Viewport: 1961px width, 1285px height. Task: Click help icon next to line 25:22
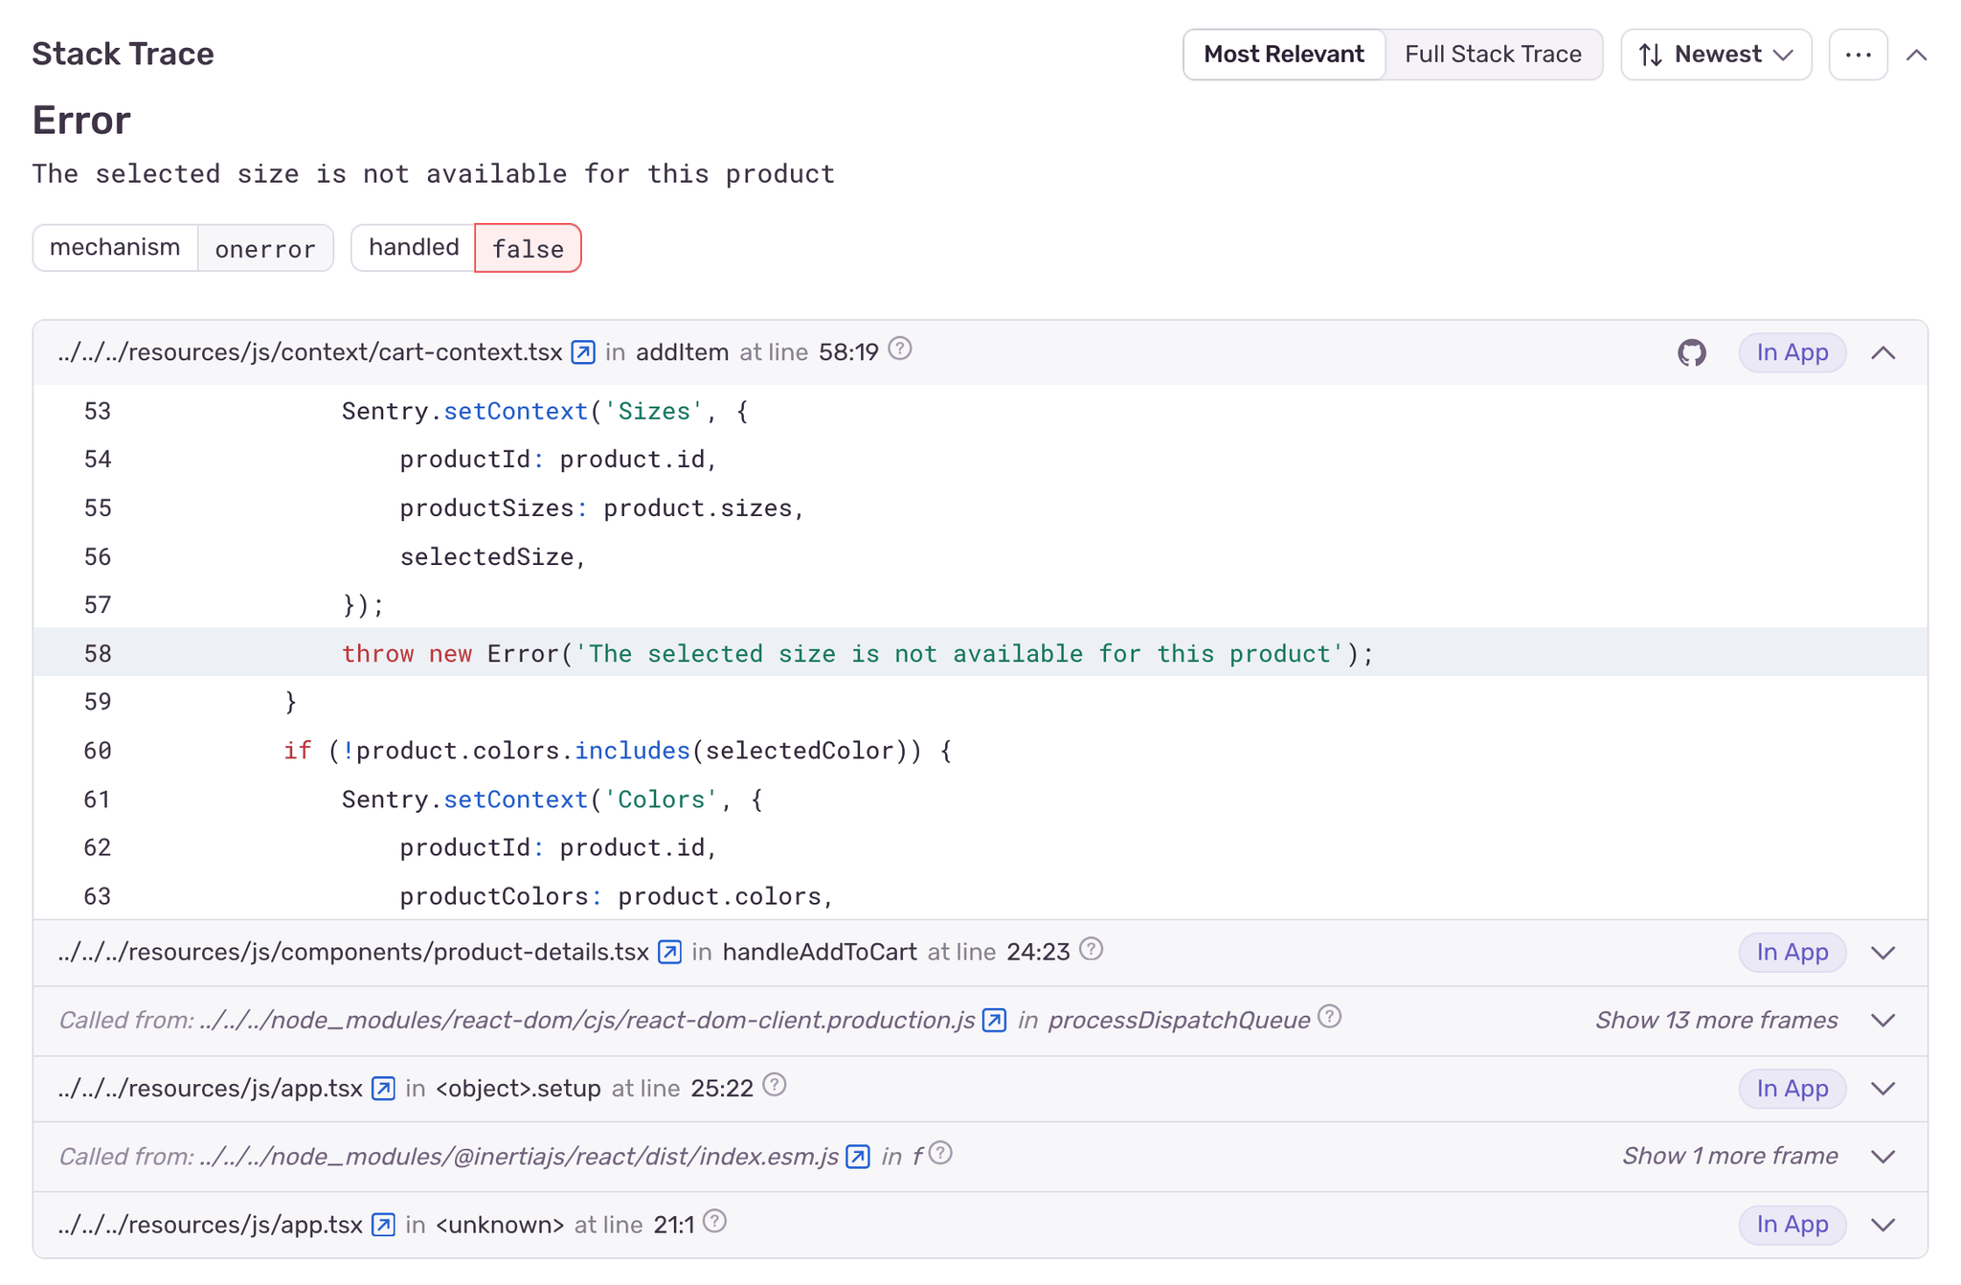[x=776, y=1085]
